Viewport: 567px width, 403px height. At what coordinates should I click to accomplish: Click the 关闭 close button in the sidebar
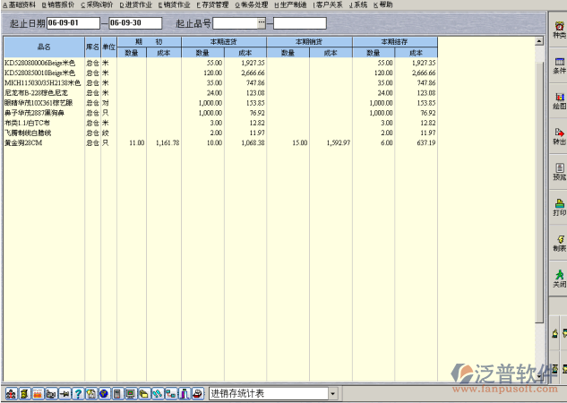tap(558, 279)
